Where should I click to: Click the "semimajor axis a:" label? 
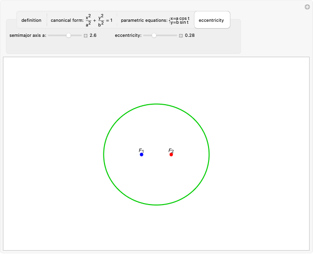(27, 35)
